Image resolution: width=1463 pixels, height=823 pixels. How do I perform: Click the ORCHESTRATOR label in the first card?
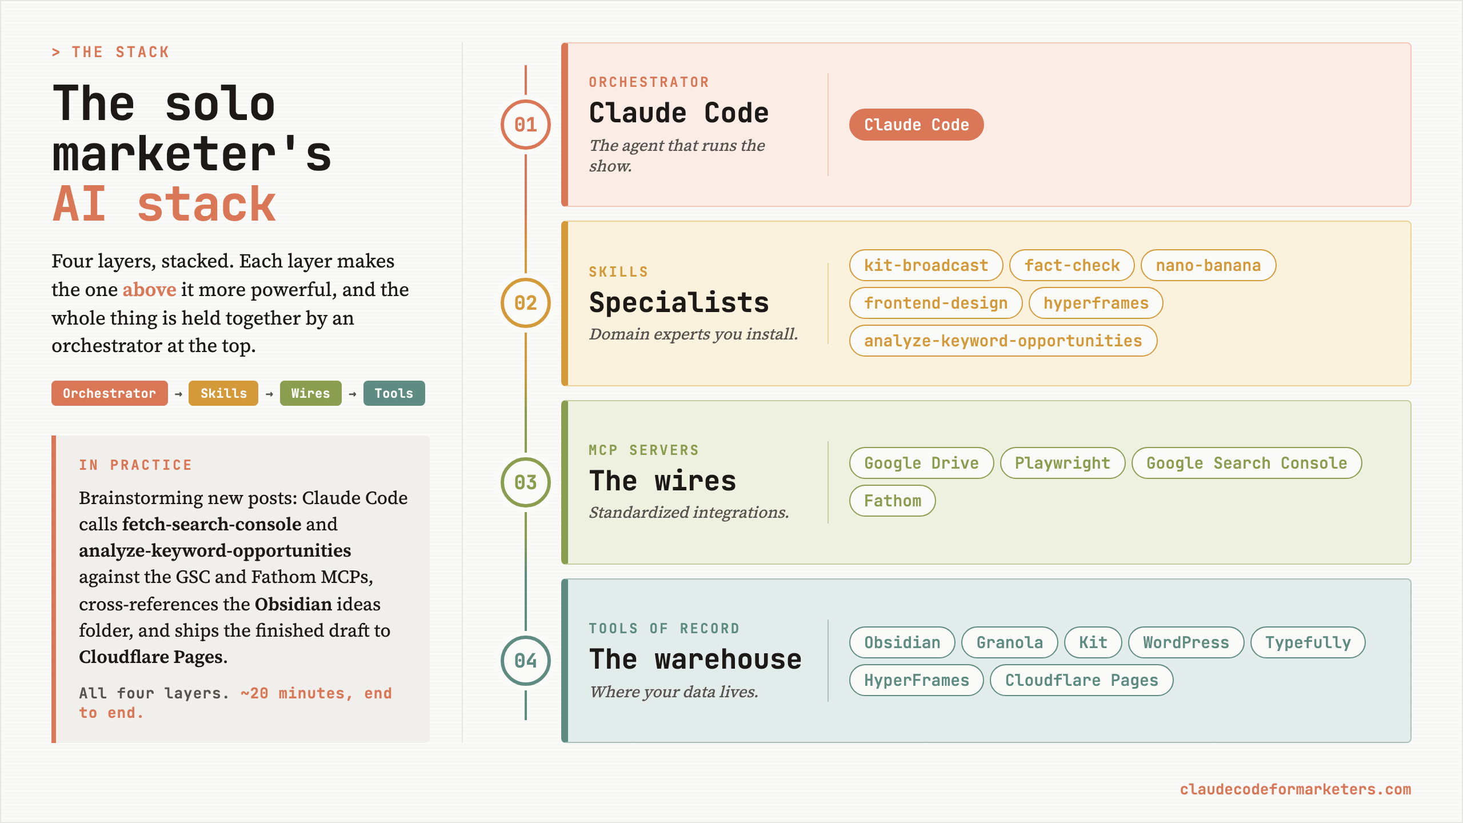click(649, 82)
